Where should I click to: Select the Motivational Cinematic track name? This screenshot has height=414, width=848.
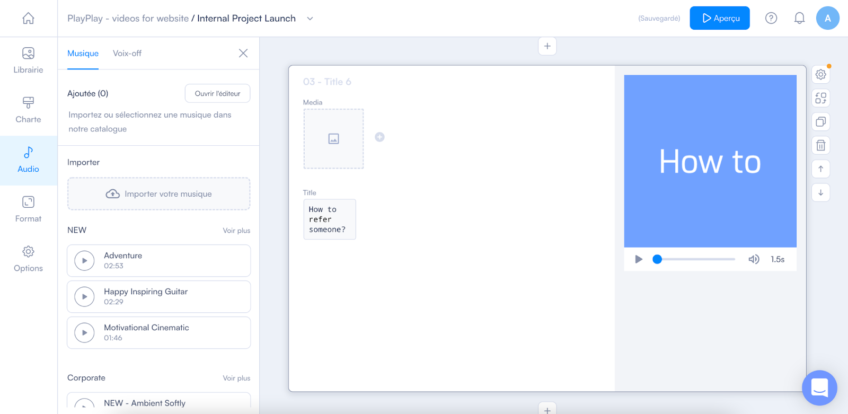[x=146, y=328]
